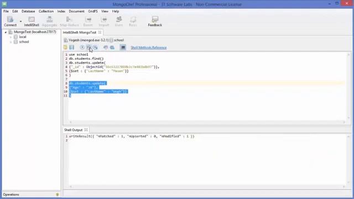Click the editor vertical scrollbar
354x199 pixels.
point(348,86)
